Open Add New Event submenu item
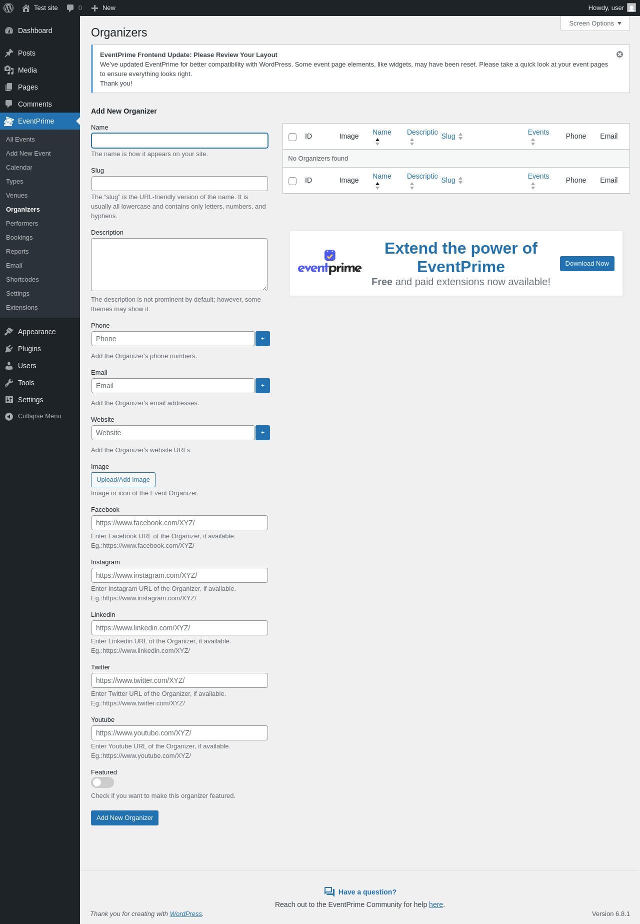 click(40, 154)
